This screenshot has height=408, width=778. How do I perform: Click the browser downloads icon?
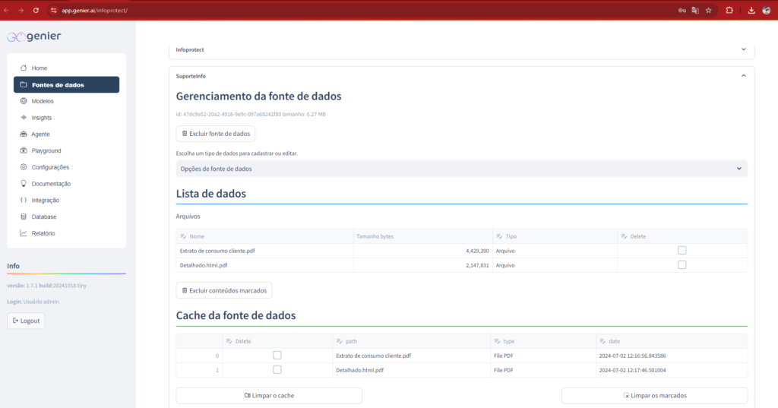tap(751, 10)
